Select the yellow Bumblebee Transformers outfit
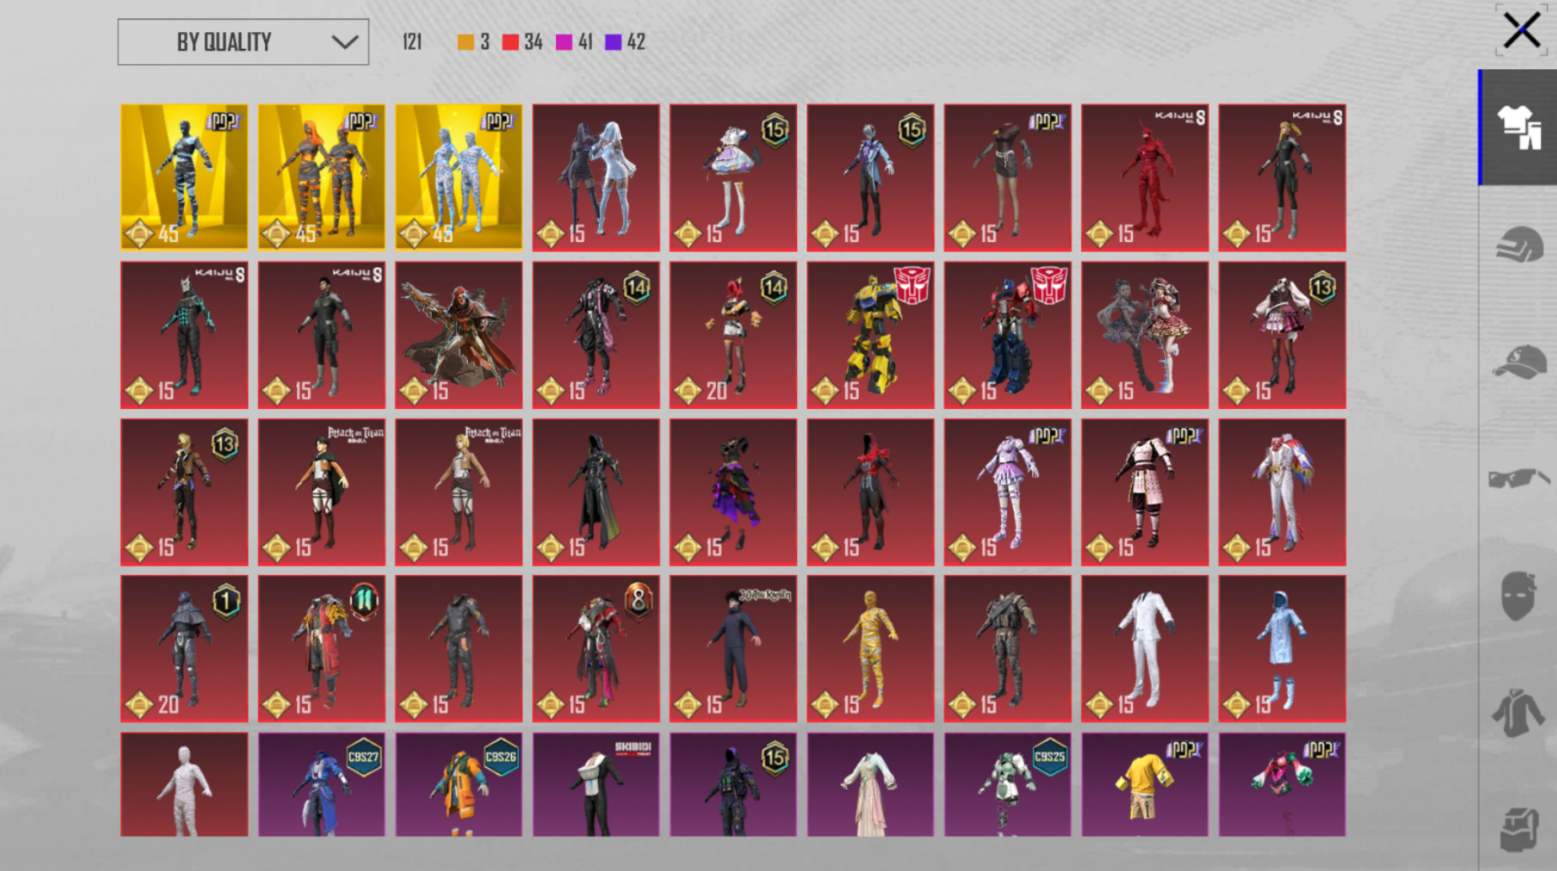The height and width of the screenshot is (871, 1557). tap(870, 335)
